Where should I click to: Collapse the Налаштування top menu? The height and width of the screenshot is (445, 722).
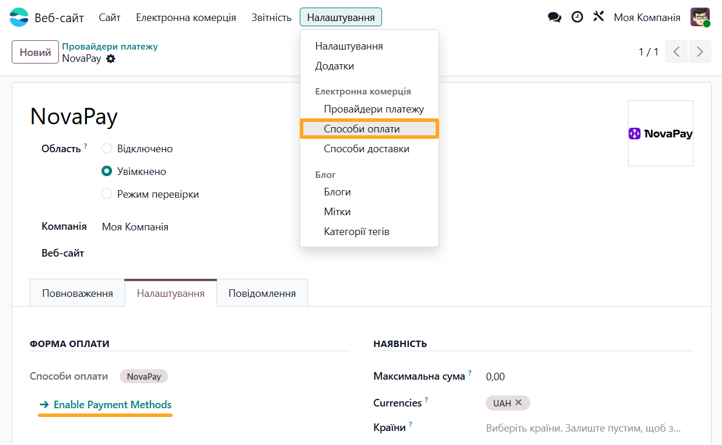coord(341,17)
